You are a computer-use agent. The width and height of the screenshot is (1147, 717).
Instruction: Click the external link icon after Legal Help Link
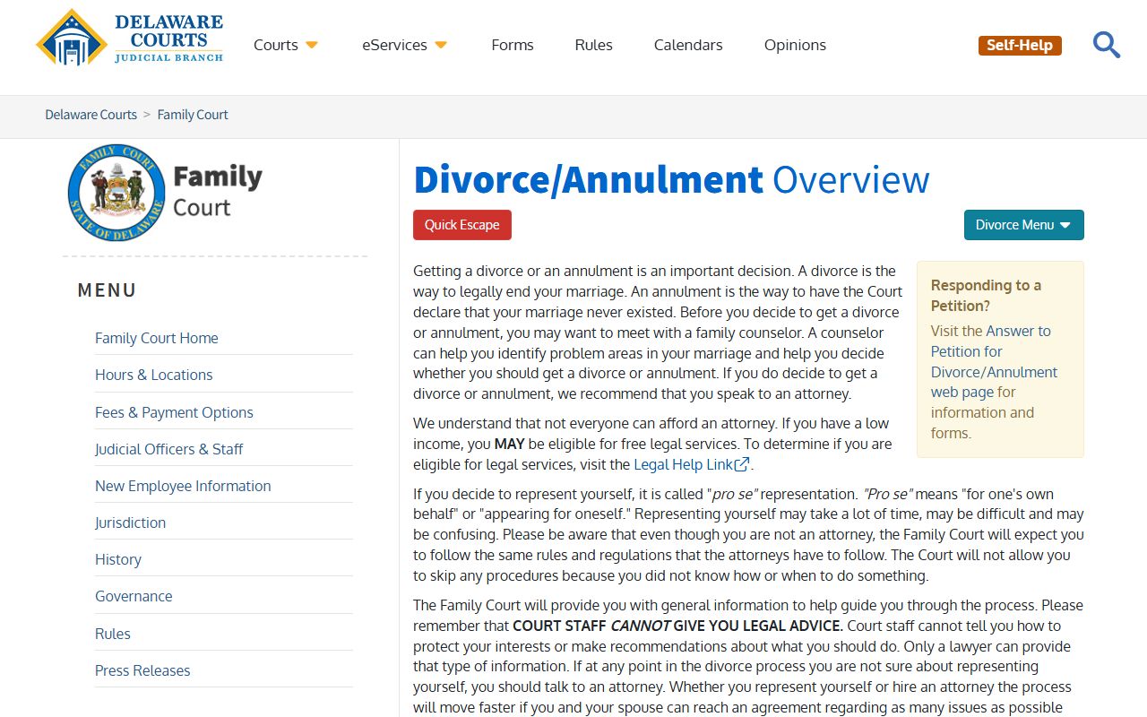742,464
